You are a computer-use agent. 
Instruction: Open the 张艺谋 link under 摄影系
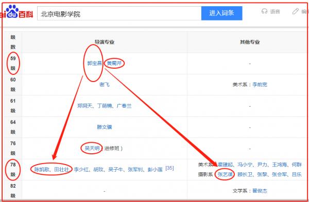pyautogui.click(x=225, y=174)
